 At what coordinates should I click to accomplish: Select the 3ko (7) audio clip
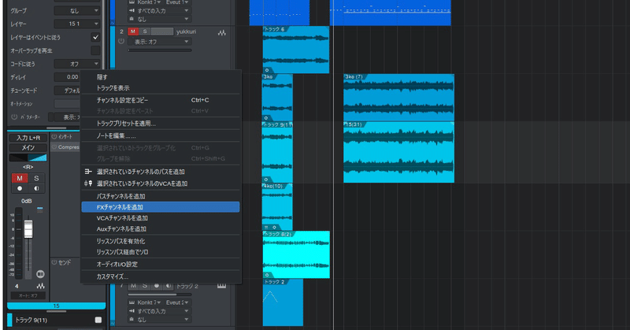click(x=398, y=98)
